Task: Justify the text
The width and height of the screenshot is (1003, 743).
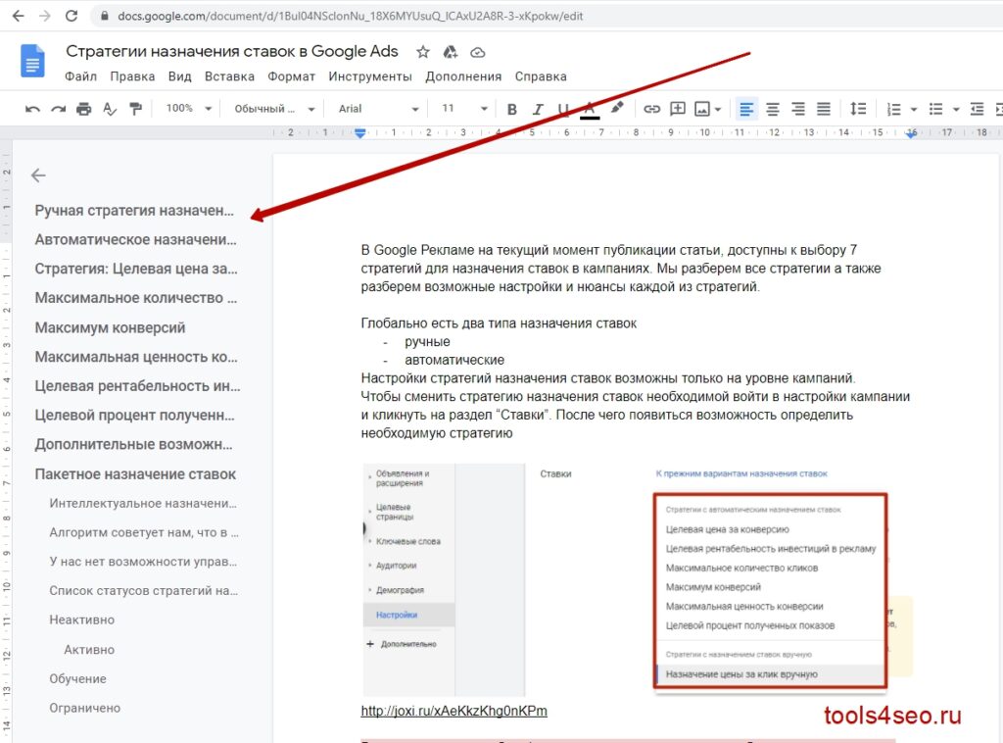Action: (824, 110)
